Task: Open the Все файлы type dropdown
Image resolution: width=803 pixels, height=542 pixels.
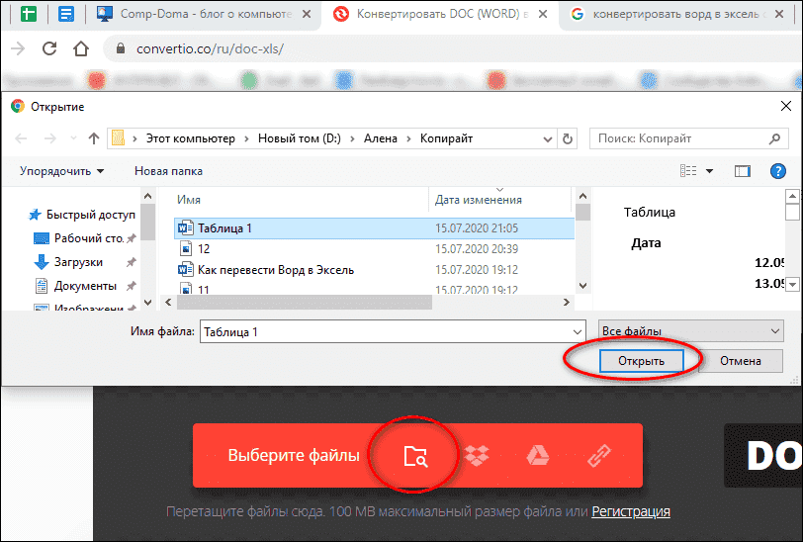Action: point(691,331)
